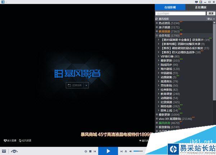
Task: Open the 默认 sort dropdown
Action: [211, 19]
